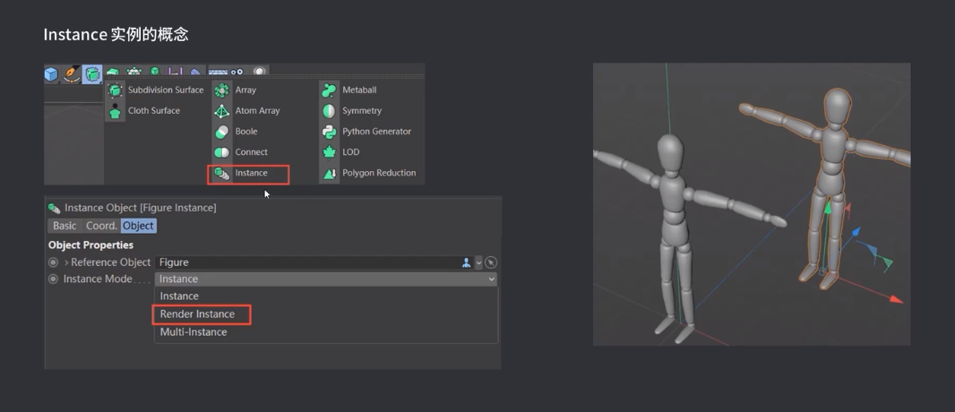Click the blue Figure object icon in link field
Screen dimensions: 955x412
pyautogui.click(x=467, y=263)
